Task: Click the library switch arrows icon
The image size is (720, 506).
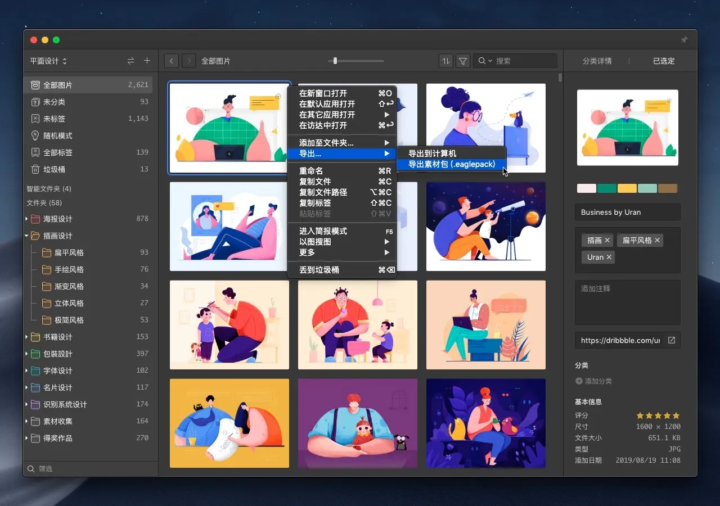Action: [x=130, y=61]
